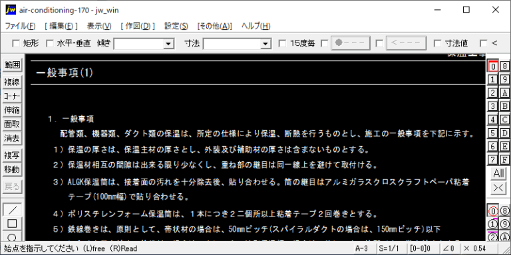Select the 伸縮 stretch tool
This screenshot has width=511, height=255.
pyautogui.click(x=12, y=110)
